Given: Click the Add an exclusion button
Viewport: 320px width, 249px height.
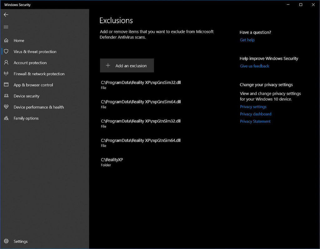Looking at the screenshot, I should [127, 65].
